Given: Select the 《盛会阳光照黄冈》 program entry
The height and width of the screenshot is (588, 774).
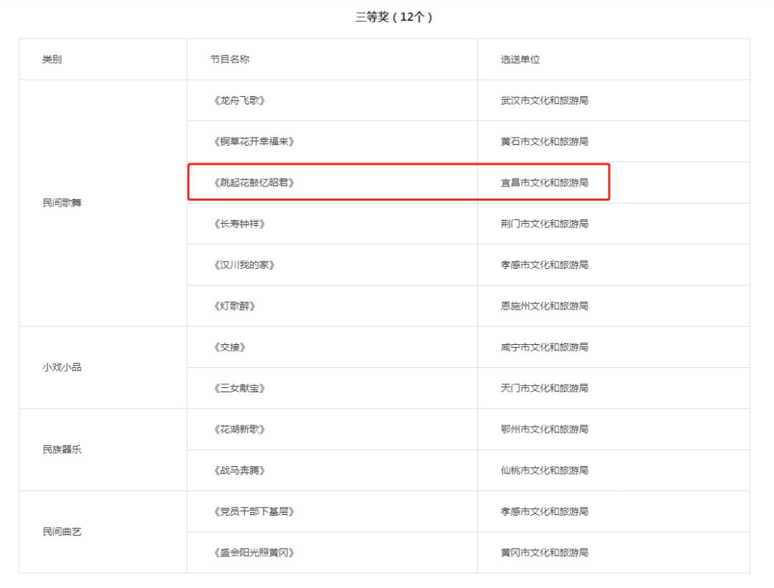Looking at the screenshot, I should pyautogui.click(x=254, y=552).
